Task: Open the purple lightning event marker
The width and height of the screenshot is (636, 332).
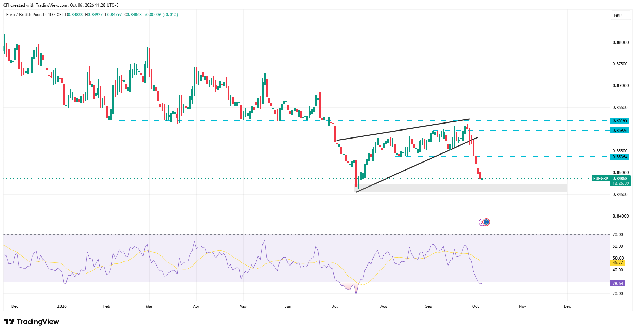Action: 482,222
